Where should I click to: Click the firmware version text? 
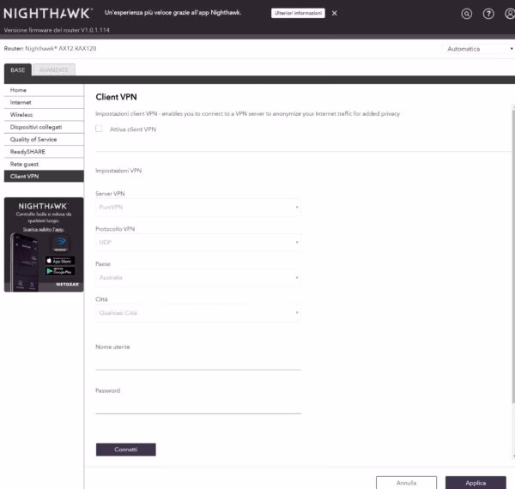pos(57,30)
